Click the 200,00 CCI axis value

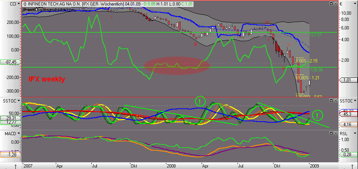coord(12,22)
